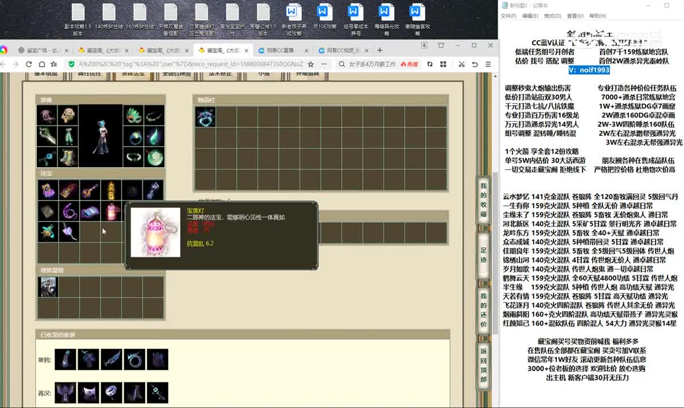Image resolution: width=684 pixels, height=408 pixels.
Task: Click the teal wing equipment slot
Action: pos(154,136)
